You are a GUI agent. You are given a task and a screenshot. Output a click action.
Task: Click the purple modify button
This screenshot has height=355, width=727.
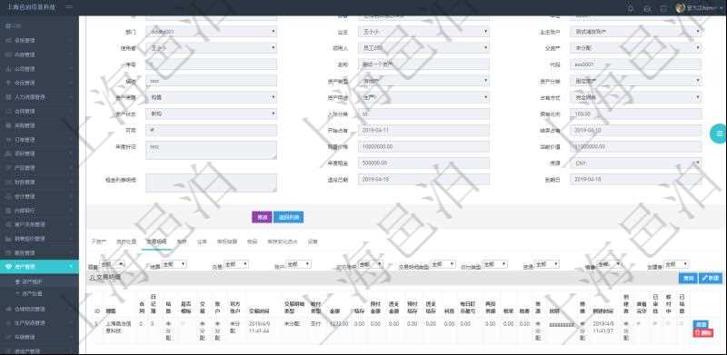[262, 217]
